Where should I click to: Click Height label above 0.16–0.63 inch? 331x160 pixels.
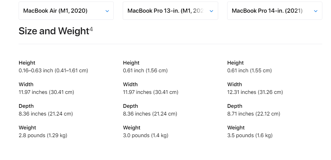(27, 63)
